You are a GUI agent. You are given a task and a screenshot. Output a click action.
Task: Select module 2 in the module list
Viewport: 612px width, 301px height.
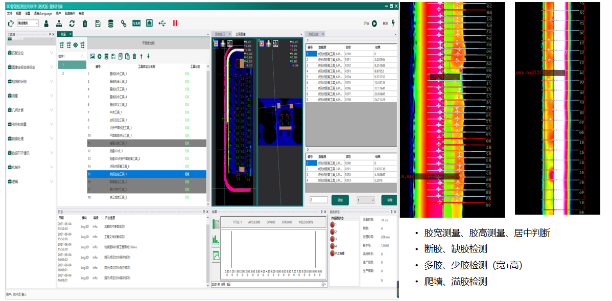[72, 74]
